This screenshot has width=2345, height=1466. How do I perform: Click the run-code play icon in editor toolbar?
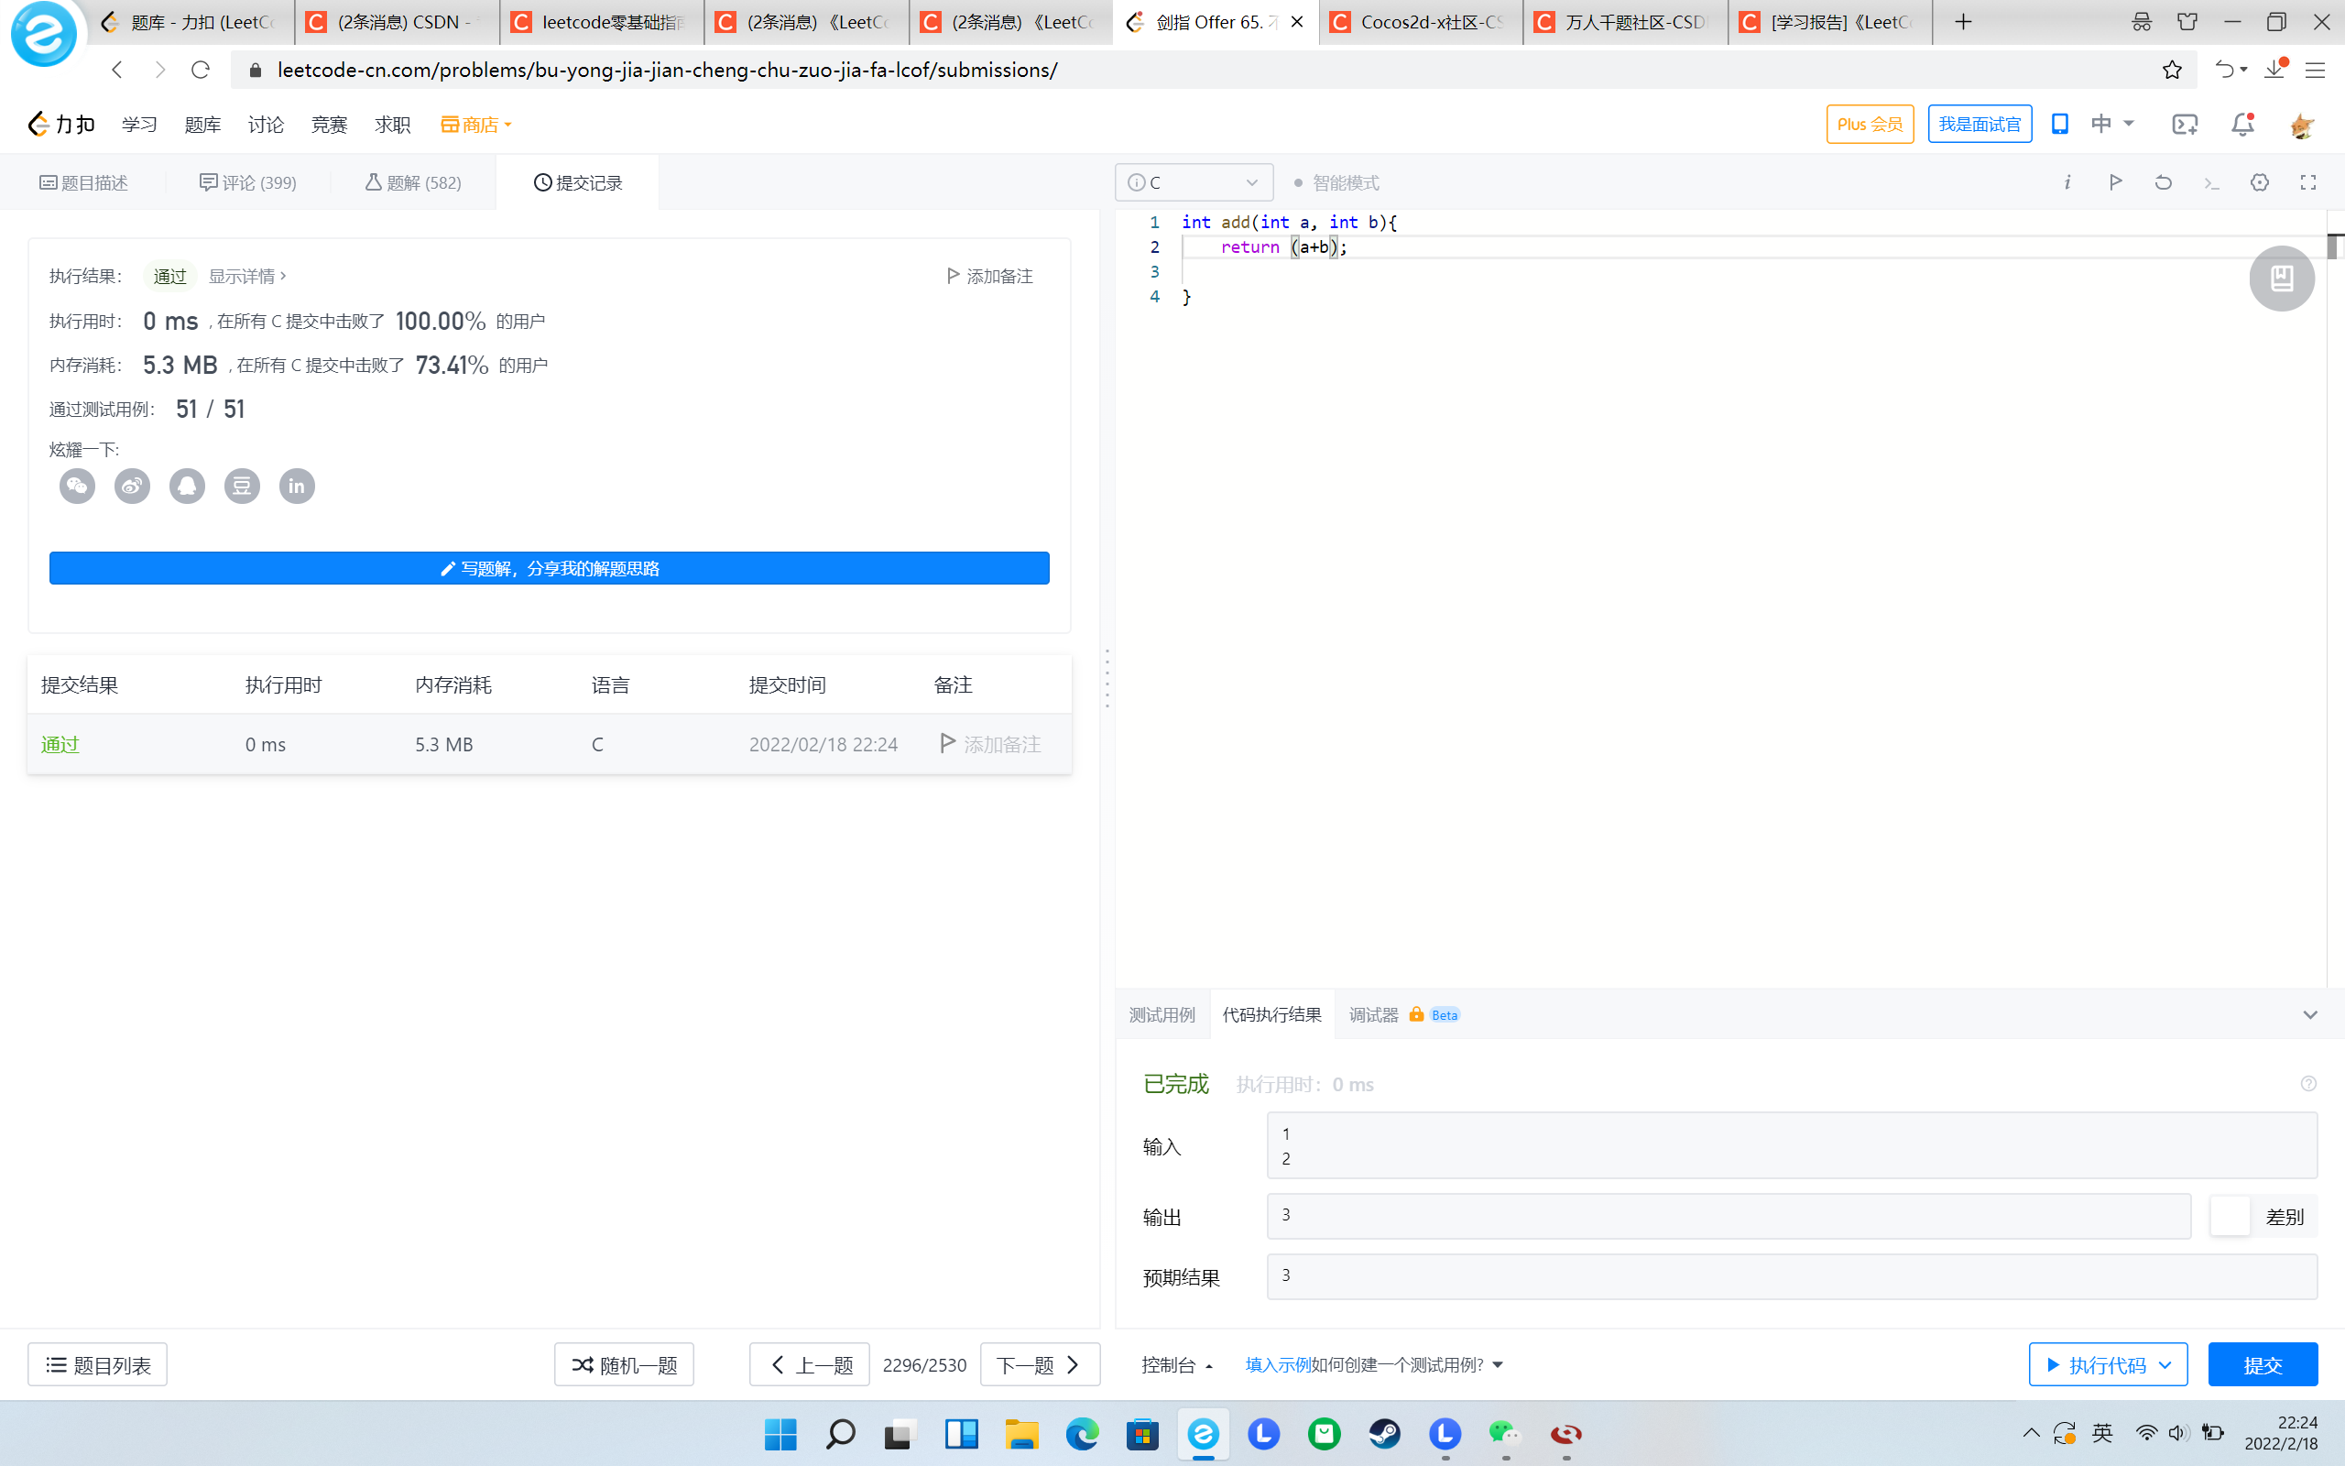click(x=2115, y=182)
